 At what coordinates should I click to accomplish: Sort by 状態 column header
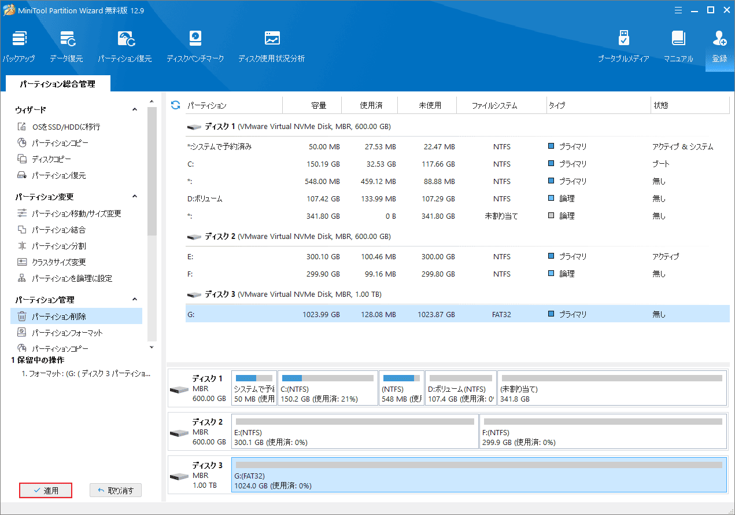690,105
